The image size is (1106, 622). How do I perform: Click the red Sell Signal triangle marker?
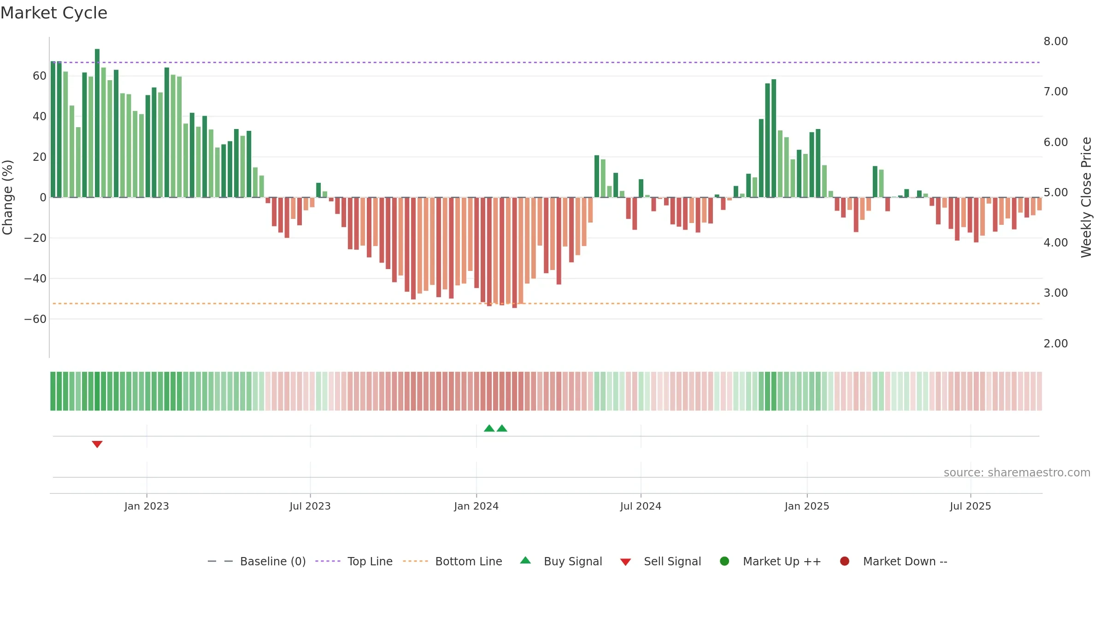click(97, 444)
